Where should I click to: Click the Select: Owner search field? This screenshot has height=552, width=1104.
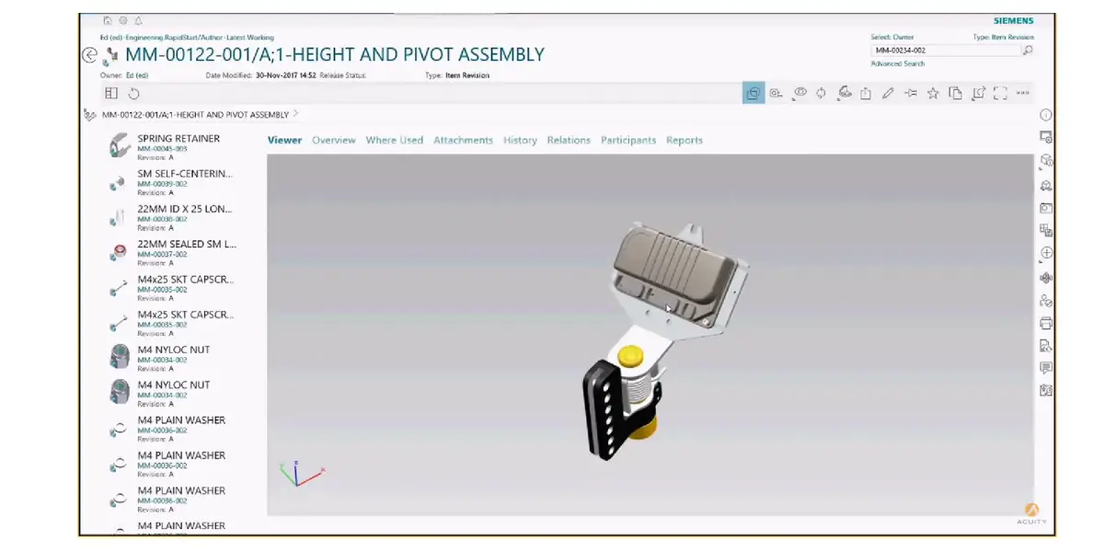(945, 51)
